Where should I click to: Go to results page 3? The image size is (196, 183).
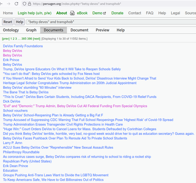point(16,39)
